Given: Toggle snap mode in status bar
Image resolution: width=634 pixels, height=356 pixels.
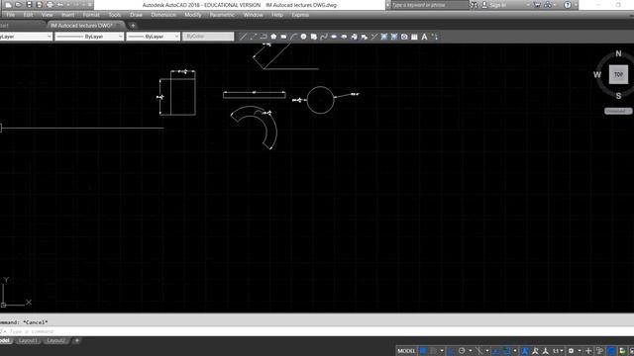Looking at the screenshot, I should [x=434, y=351].
